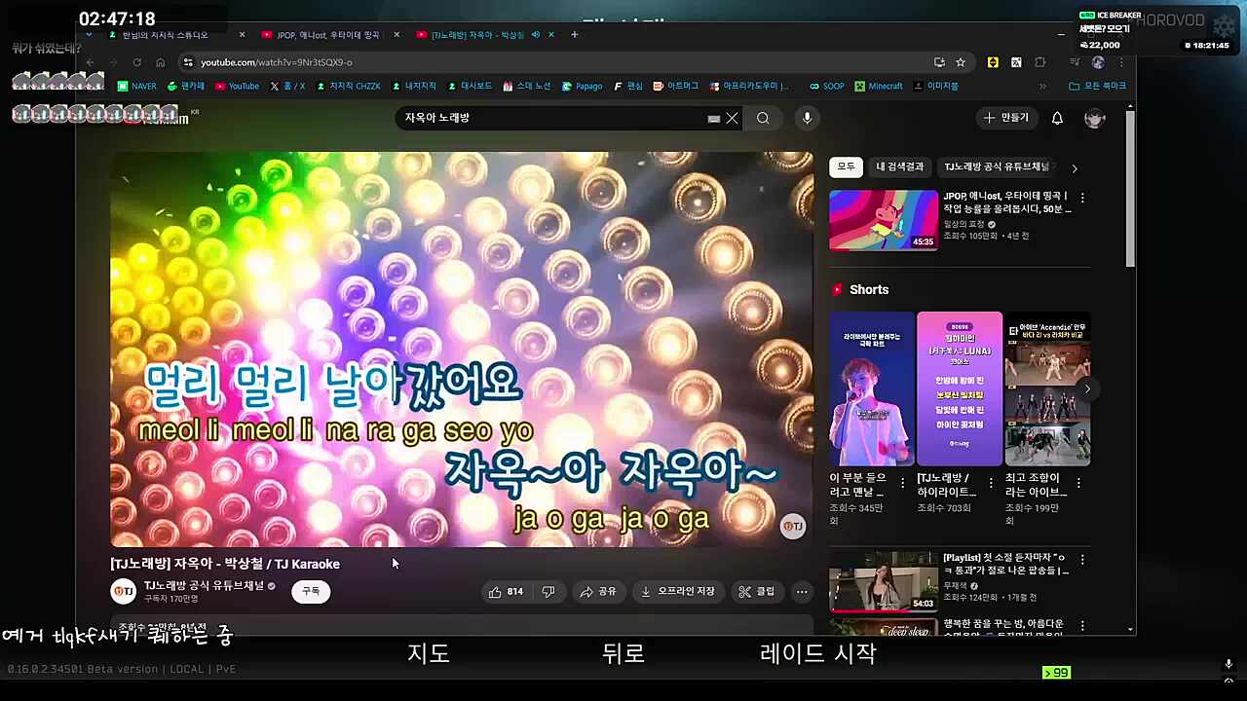Open the Minecraft bookmark
The height and width of the screenshot is (701, 1247).
(x=879, y=86)
